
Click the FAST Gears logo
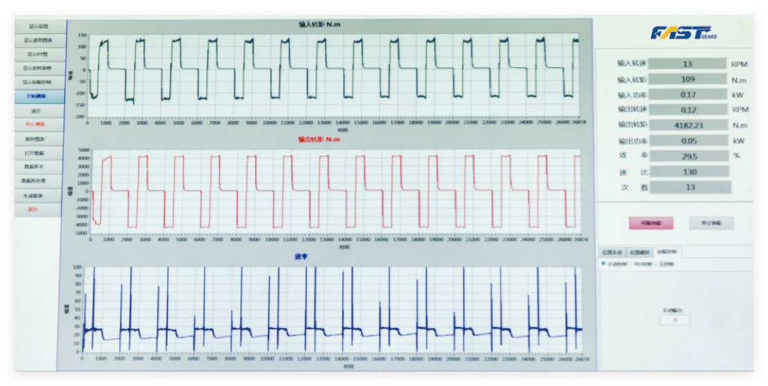[x=683, y=33]
